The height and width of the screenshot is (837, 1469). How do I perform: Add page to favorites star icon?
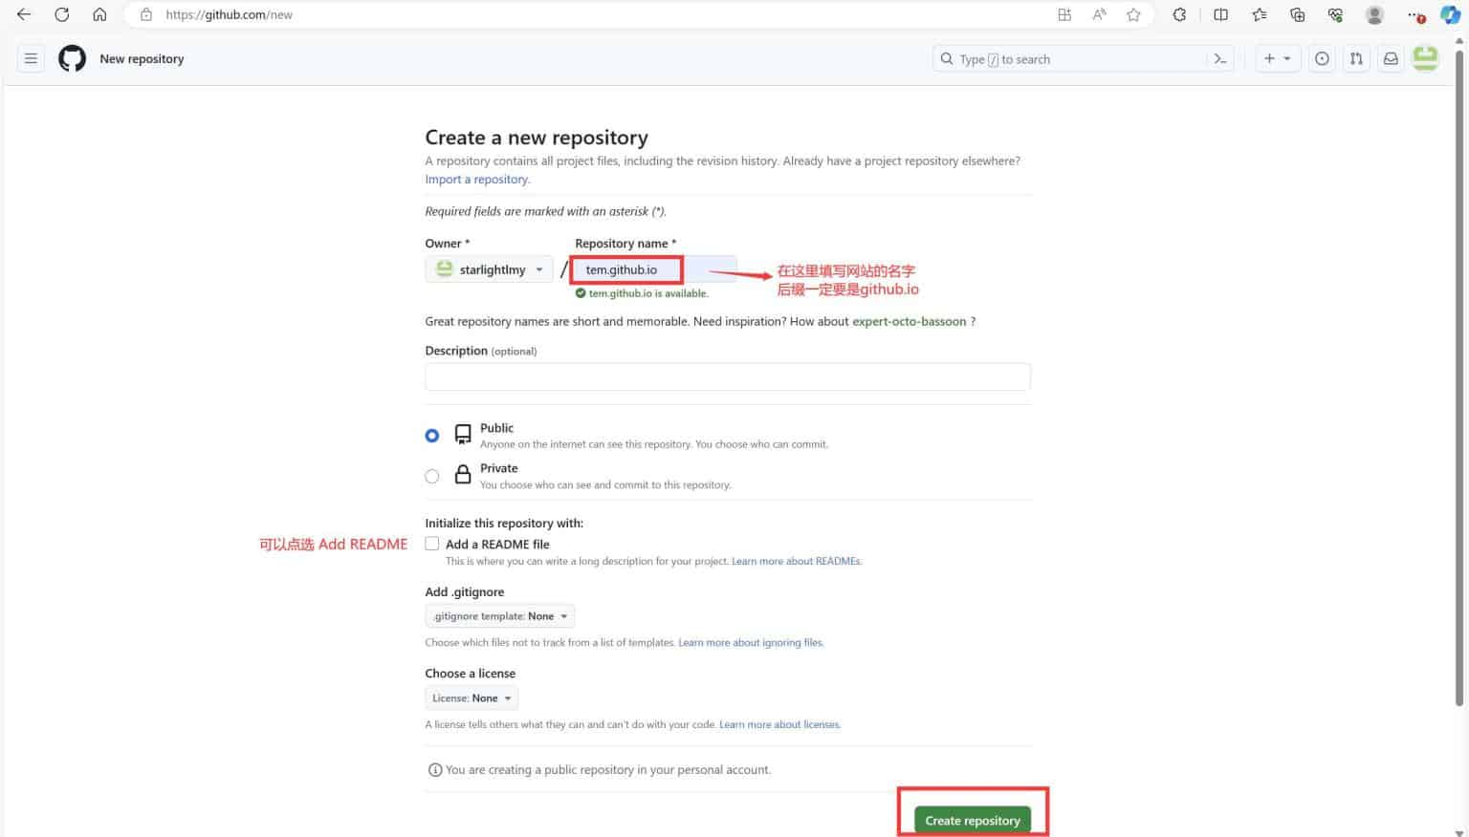click(1133, 14)
